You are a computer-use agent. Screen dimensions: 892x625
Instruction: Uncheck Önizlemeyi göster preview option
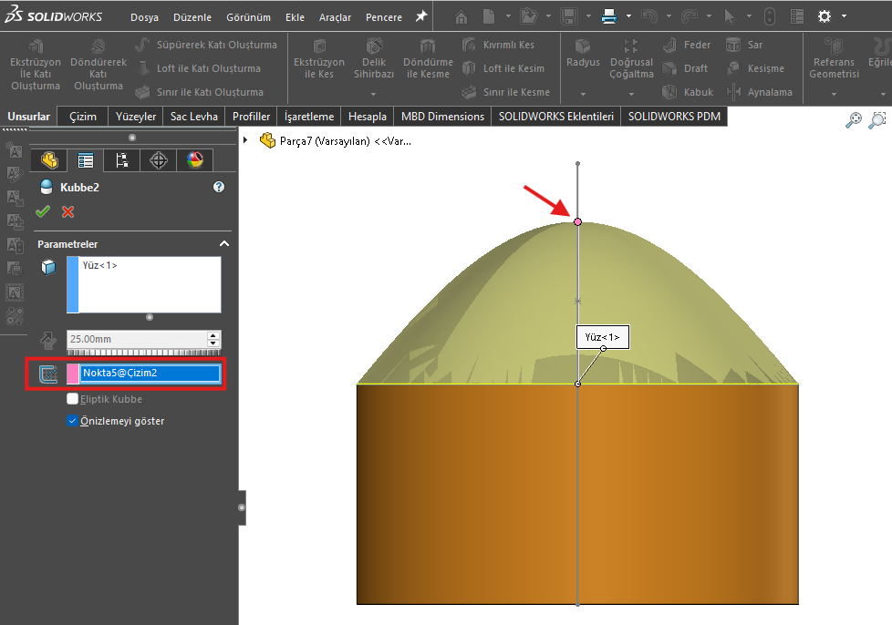73,421
